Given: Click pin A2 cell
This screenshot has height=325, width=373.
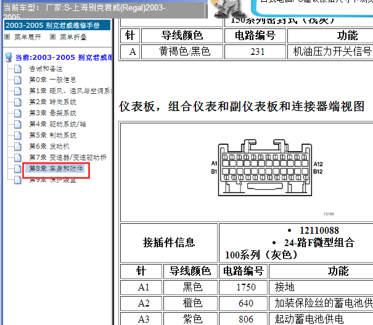Looking at the screenshot, I should coord(141,303).
